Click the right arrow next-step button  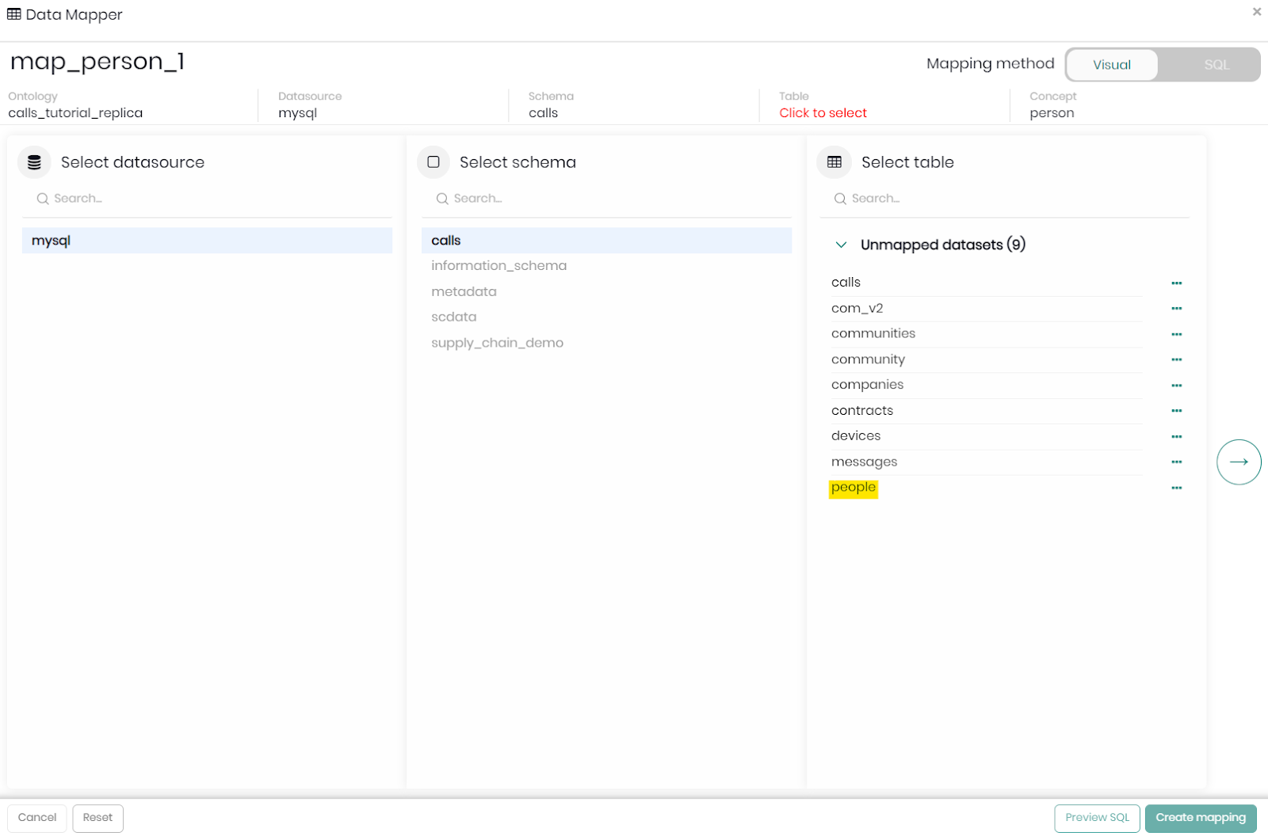point(1238,462)
